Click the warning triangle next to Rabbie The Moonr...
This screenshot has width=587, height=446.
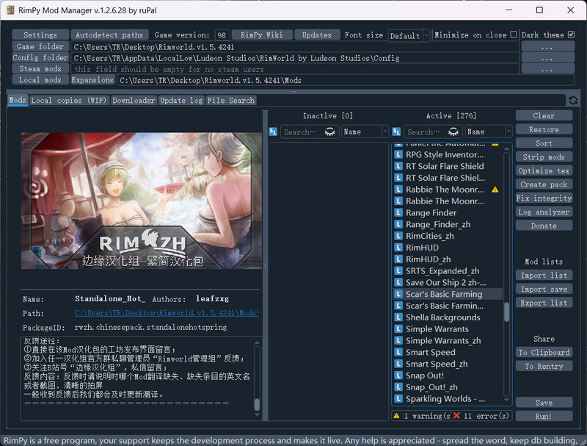click(x=495, y=190)
